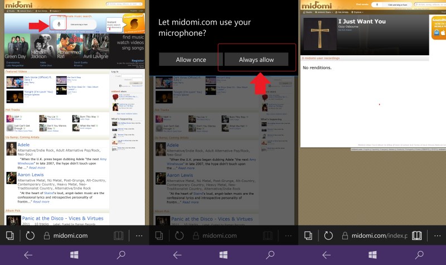Viewport: 446px width, 265px height.
Task: Open tabs icon in right browser bar
Action: point(308,235)
